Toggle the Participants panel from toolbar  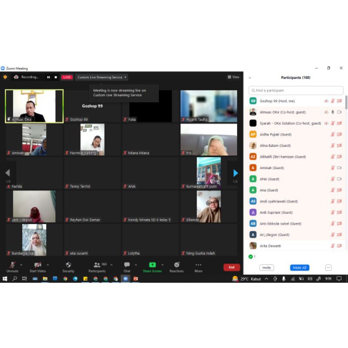97,265
